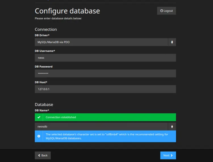Go to the next step with Next
213x162 pixels.
168,155
